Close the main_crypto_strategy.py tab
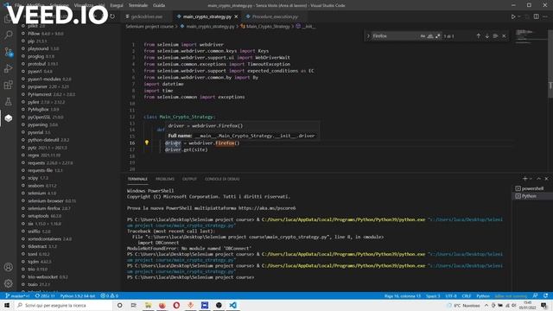 point(236,16)
